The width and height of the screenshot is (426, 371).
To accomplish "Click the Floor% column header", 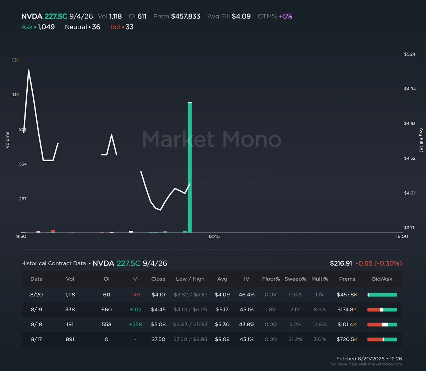I will tap(271, 279).
